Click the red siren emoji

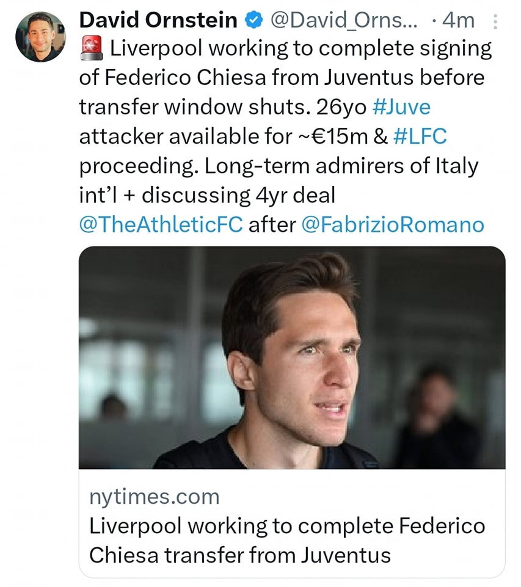pyautogui.click(x=91, y=49)
